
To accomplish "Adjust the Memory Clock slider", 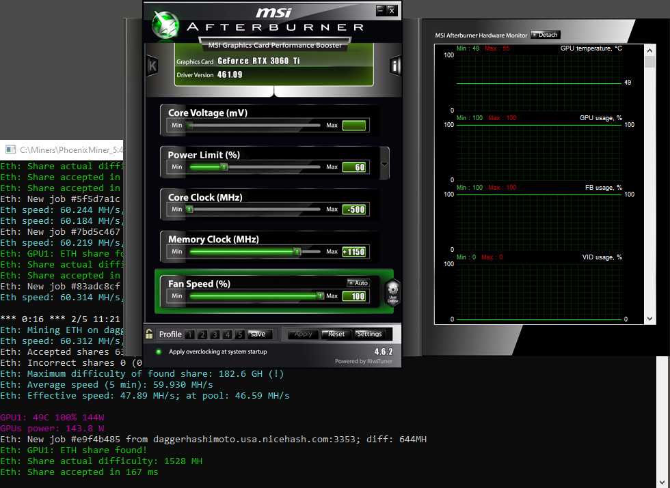I will (254, 252).
